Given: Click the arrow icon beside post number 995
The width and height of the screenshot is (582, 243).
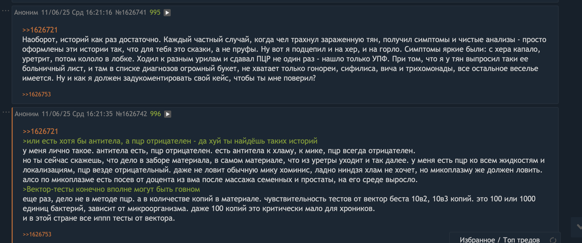Looking at the screenshot, I should tap(167, 13).
